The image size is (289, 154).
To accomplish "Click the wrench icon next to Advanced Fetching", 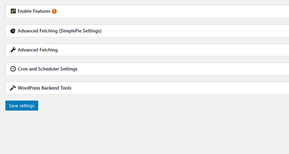I will click(13, 50).
